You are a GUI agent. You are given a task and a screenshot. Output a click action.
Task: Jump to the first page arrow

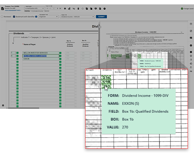pyautogui.click(x=47, y=9)
